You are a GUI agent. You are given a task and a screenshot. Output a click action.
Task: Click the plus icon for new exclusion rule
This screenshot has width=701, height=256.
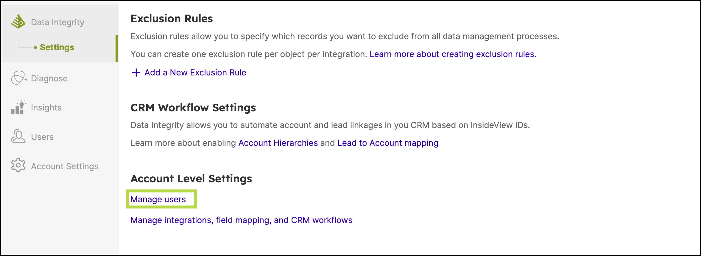[x=136, y=72]
